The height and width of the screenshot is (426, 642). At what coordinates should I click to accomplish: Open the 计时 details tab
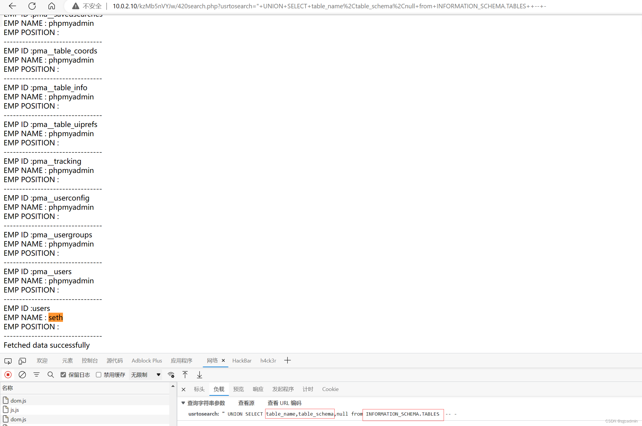(x=308, y=389)
